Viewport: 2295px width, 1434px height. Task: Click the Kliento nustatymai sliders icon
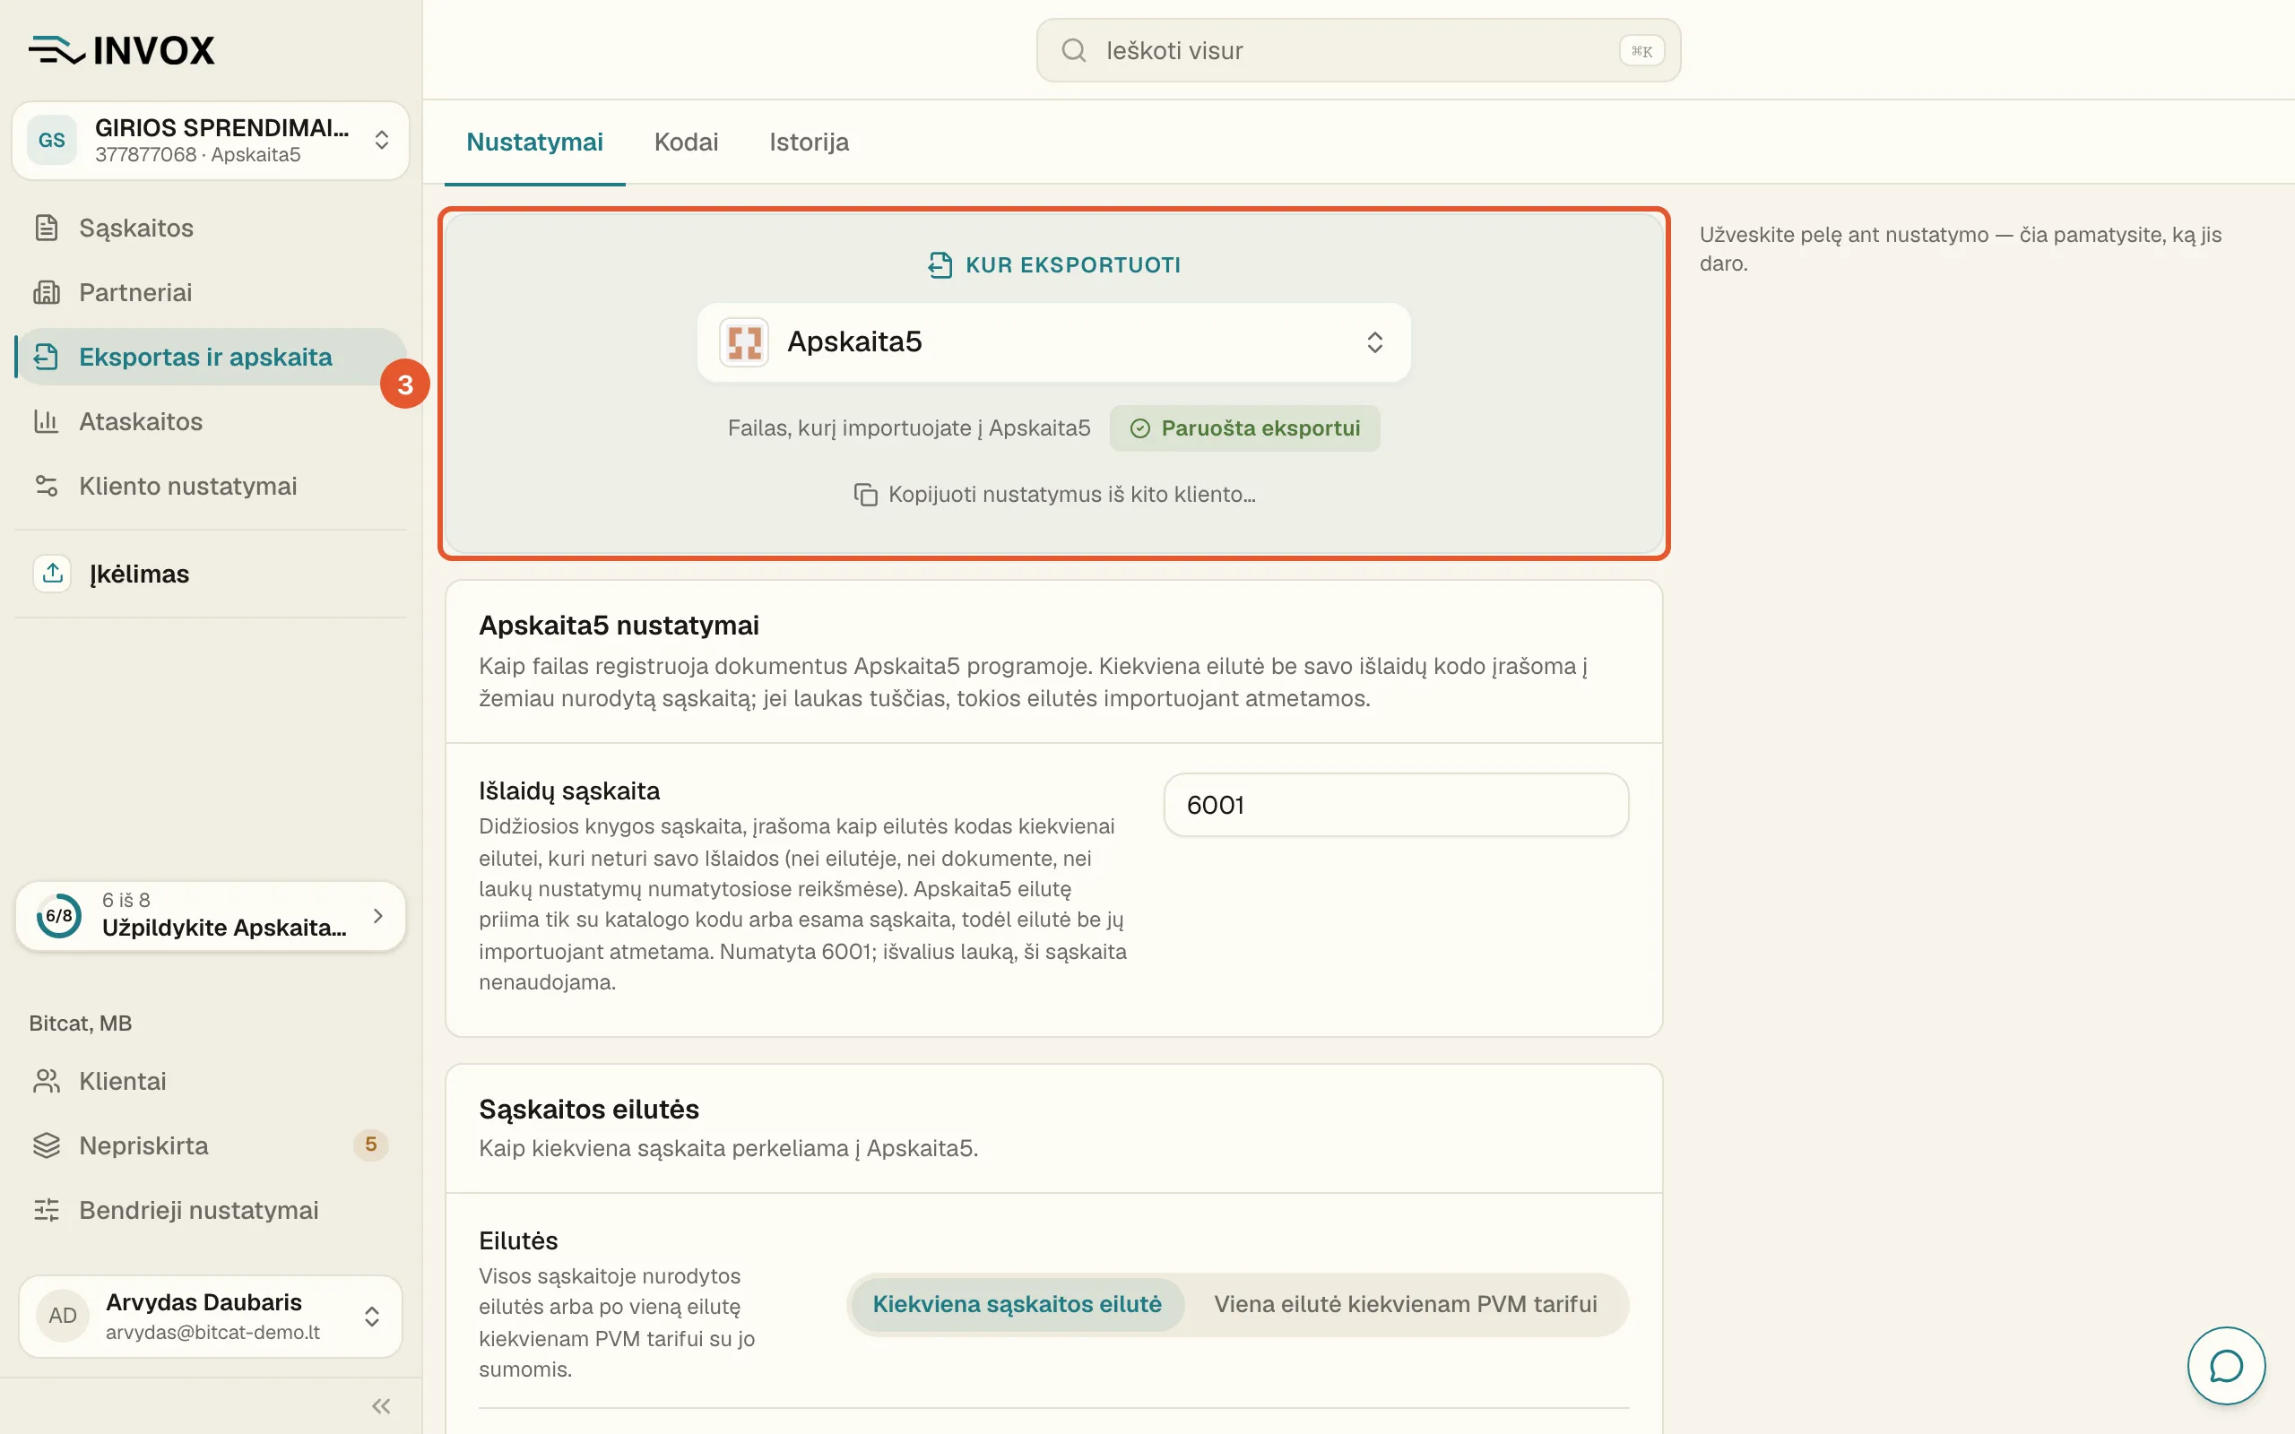pos(47,486)
